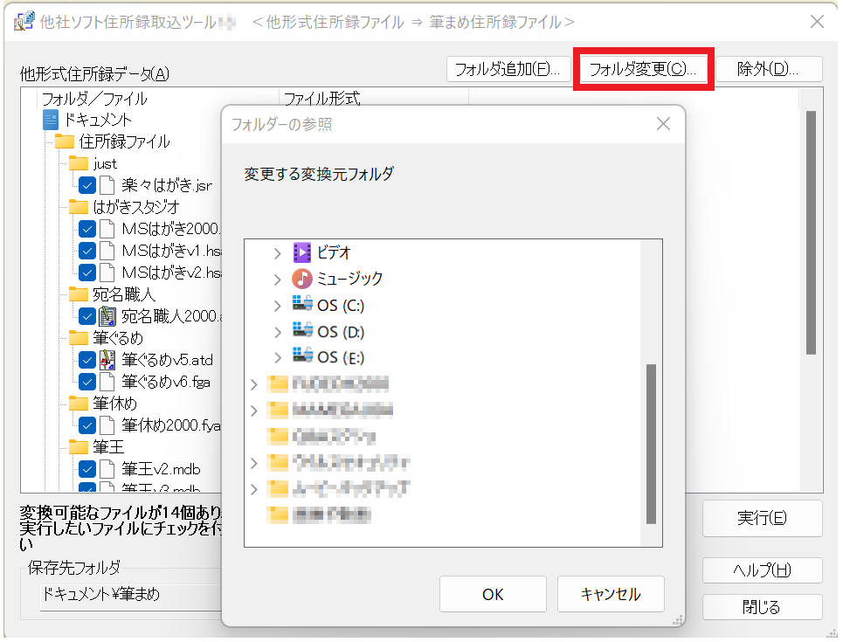Viewport: 843px width, 642px height.
Task: Click the 筆休め2000 file icon
Action: pyautogui.click(x=107, y=425)
